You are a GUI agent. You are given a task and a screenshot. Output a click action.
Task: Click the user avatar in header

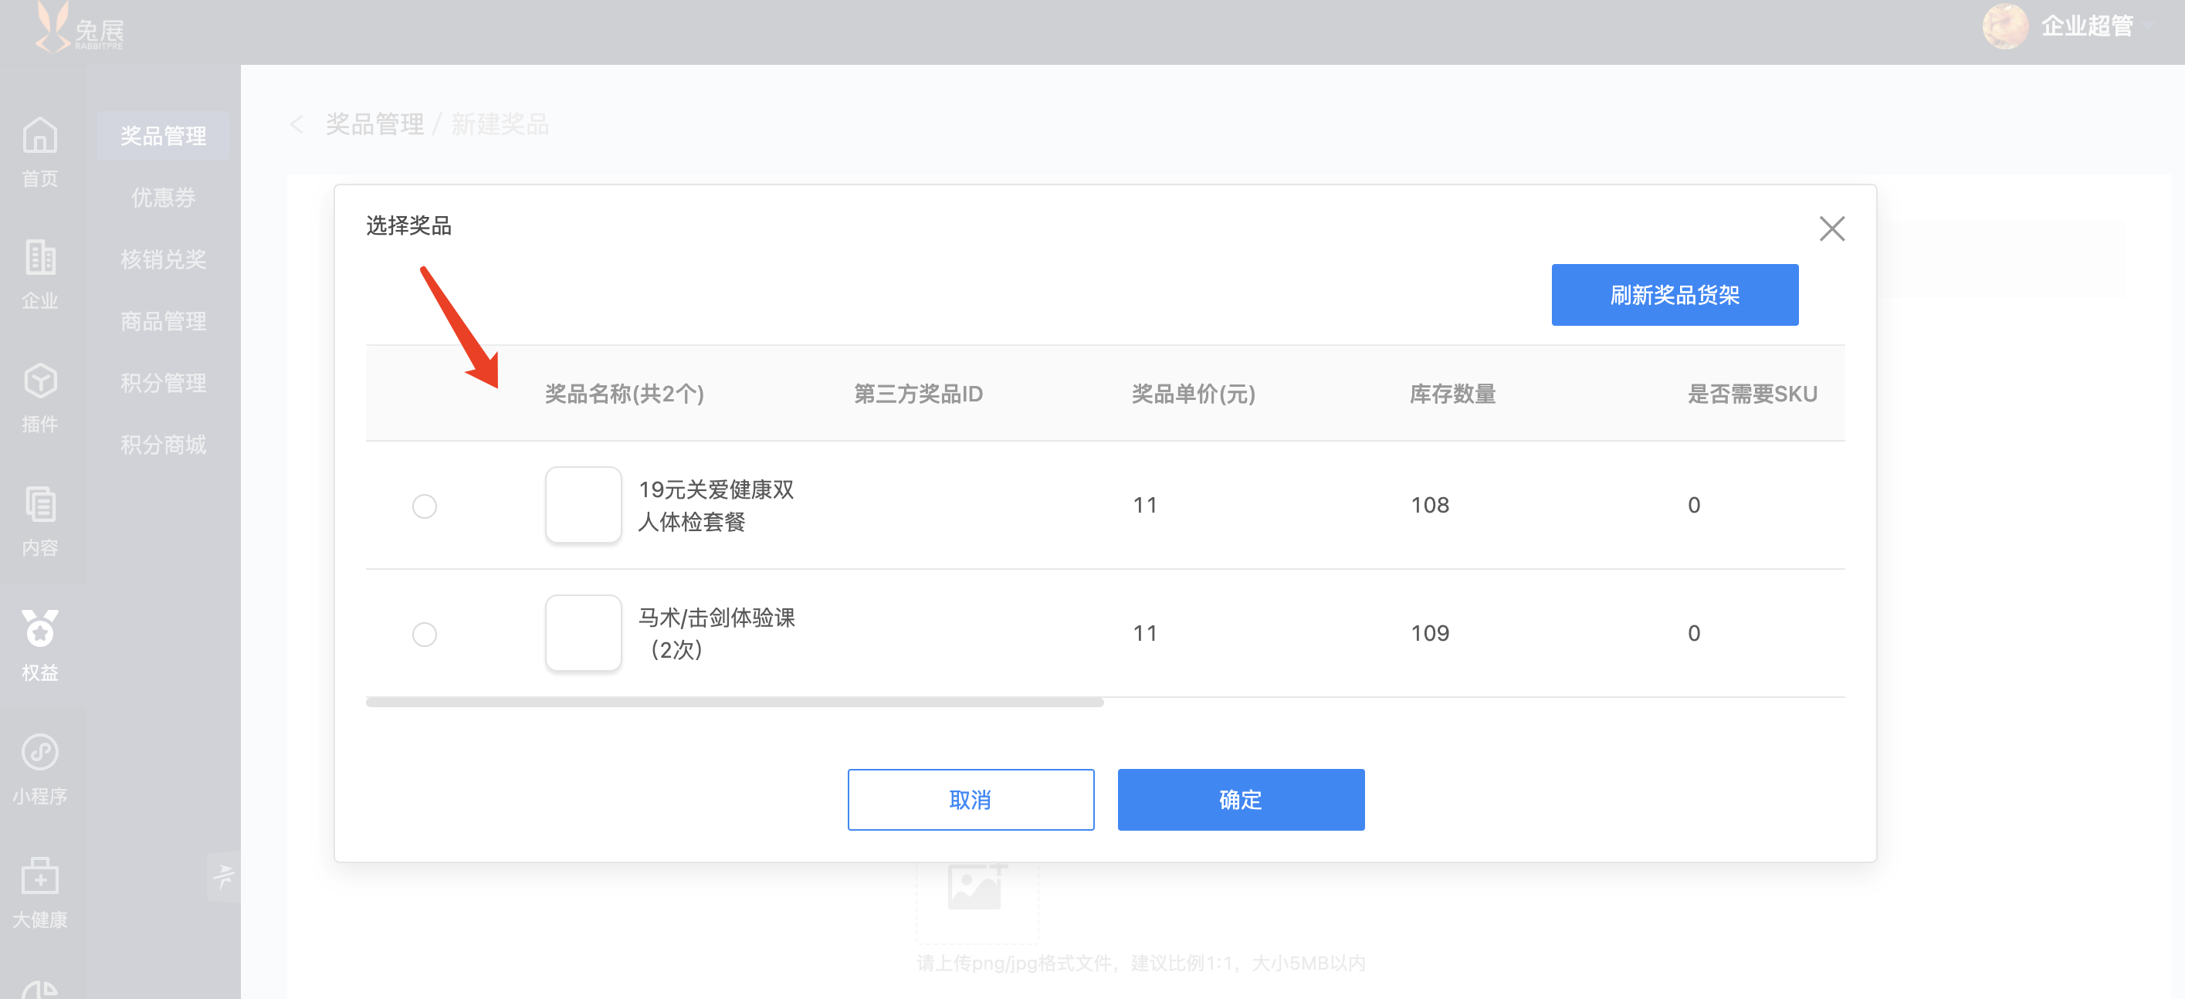[2004, 26]
